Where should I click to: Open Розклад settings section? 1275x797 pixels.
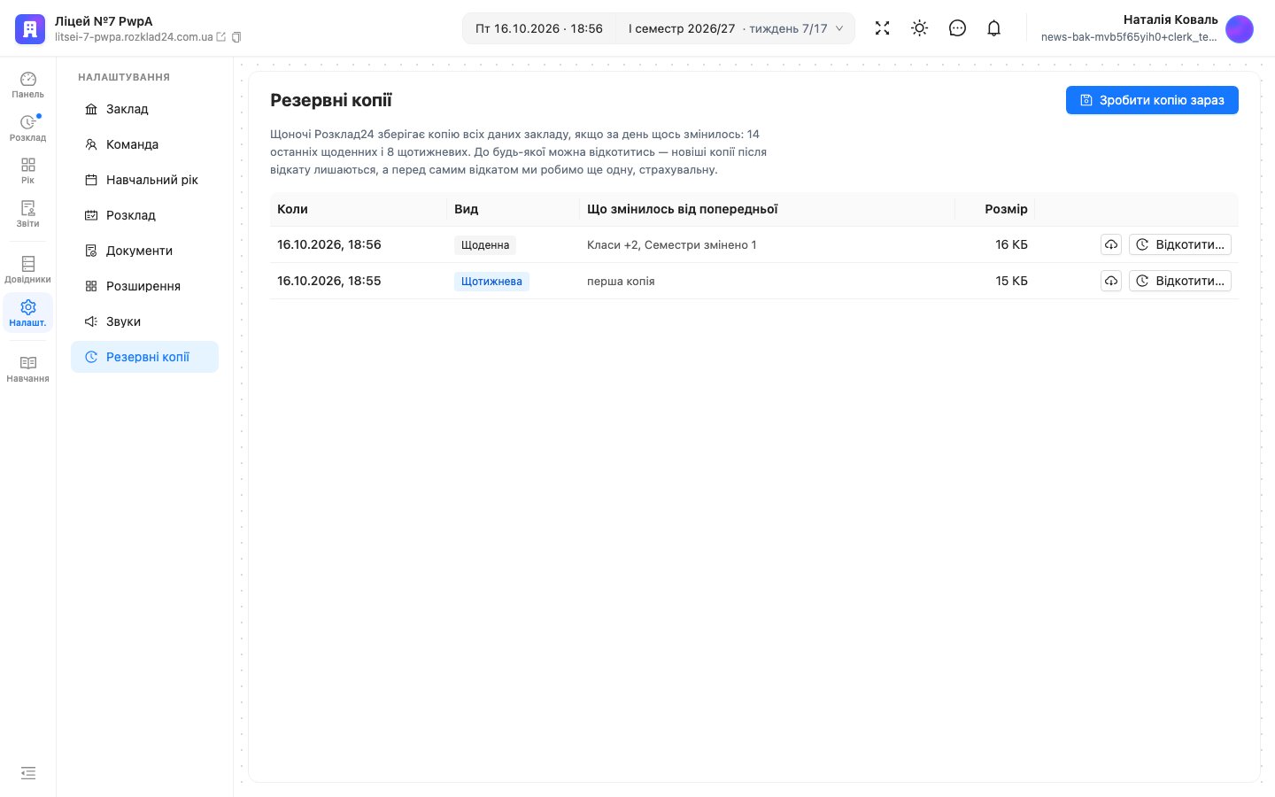(144, 215)
